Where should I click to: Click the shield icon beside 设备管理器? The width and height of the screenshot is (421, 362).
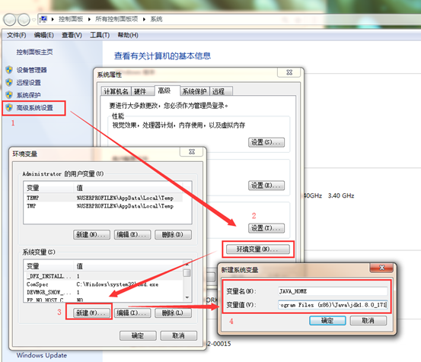click(9, 70)
